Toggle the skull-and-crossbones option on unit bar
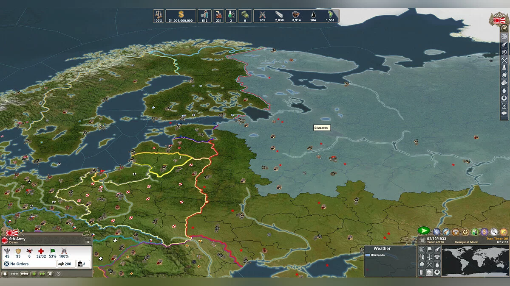The height and width of the screenshot is (286, 510). [50, 274]
